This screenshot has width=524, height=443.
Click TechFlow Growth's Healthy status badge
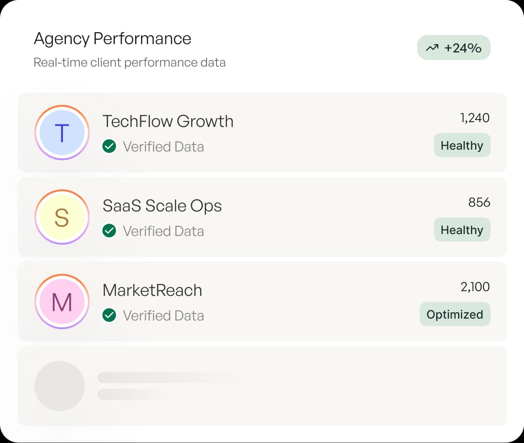[462, 145]
